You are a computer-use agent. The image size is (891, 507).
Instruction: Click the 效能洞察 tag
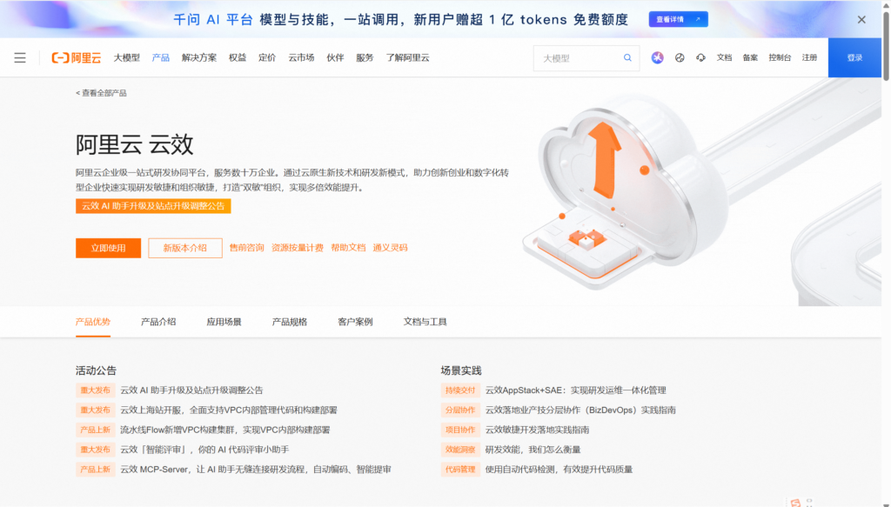(x=460, y=450)
